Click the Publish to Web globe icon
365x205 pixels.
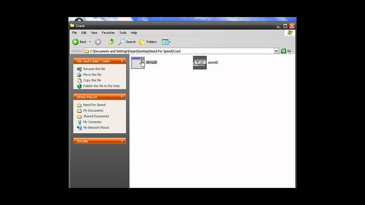coord(79,86)
